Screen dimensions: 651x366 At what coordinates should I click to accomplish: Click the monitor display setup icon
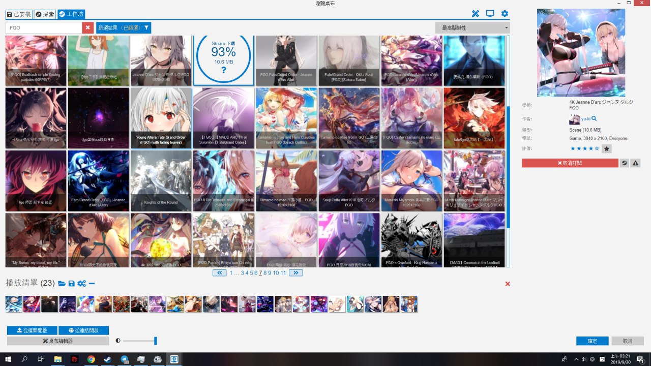coord(490,14)
